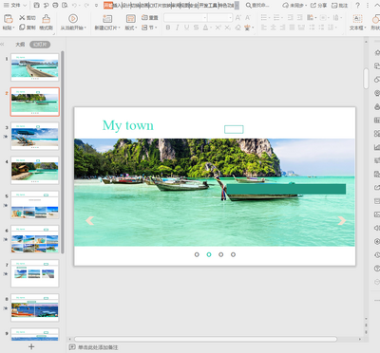Click the fourth pagination dot on slide
Viewport: 380px width, 353px height.
pyautogui.click(x=233, y=254)
